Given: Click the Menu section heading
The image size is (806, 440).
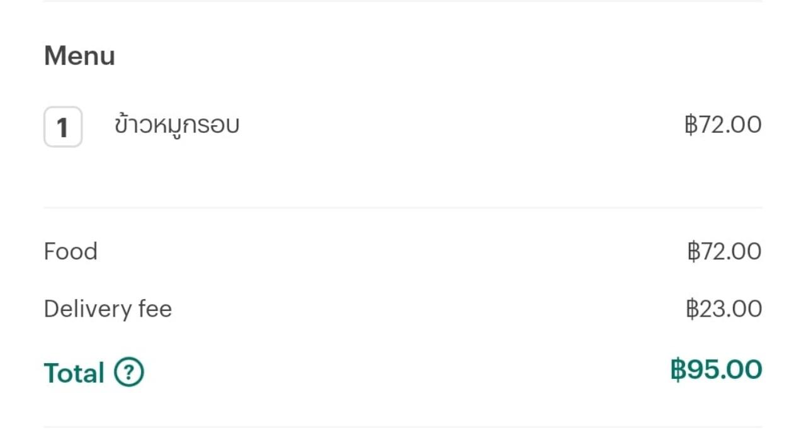Looking at the screenshot, I should click(x=79, y=56).
